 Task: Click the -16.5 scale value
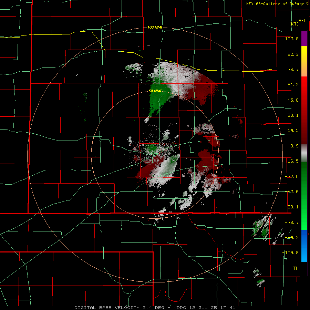(292, 161)
